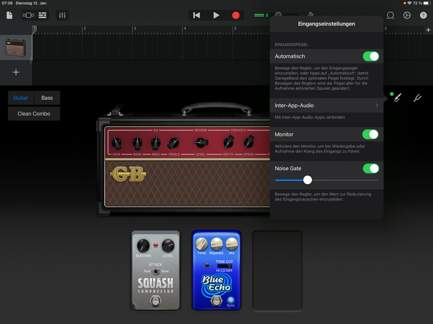The height and width of the screenshot is (324, 433).
Task: Open the Help question mark icon
Action: (x=423, y=15)
